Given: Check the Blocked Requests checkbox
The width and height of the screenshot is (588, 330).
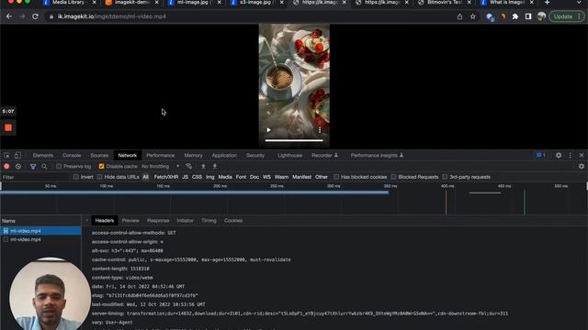Looking at the screenshot, I should pyautogui.click(x=393, y=177).
